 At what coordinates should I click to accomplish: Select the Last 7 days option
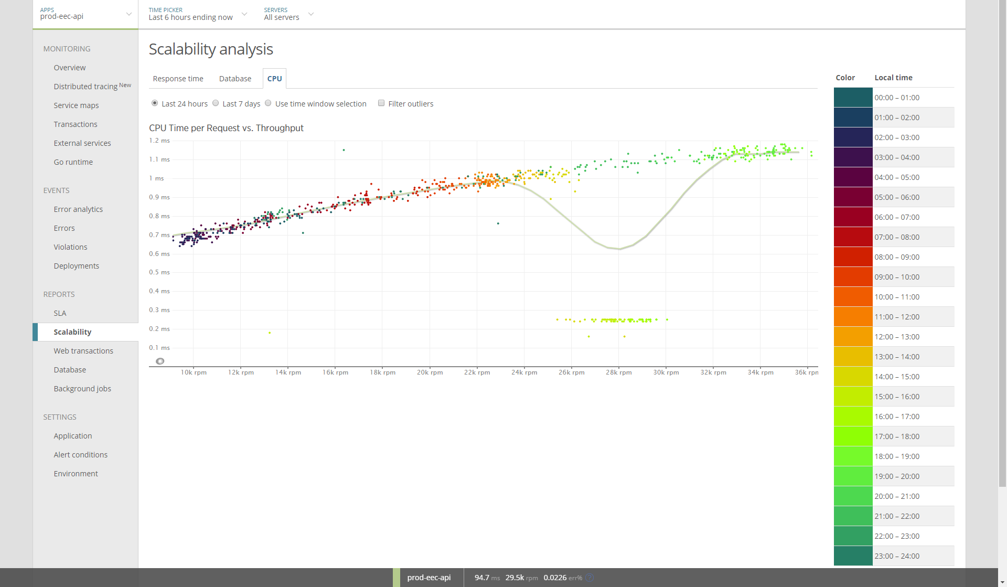[216, 103]
